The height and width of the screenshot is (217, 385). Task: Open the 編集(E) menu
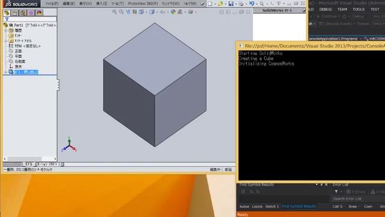(69, 4)
